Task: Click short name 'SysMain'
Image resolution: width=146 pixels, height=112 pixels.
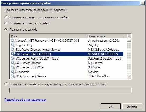Action: click(x=93, y=72)
